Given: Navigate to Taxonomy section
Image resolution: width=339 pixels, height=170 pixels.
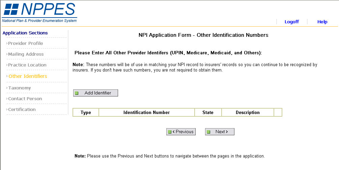Looking at the screenshot, I should 20,88.
